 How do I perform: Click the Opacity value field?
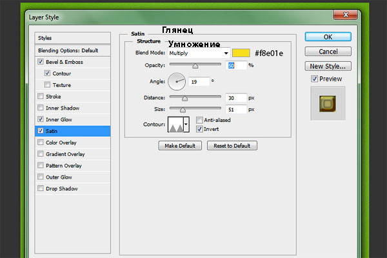click(x=236, y=65)
